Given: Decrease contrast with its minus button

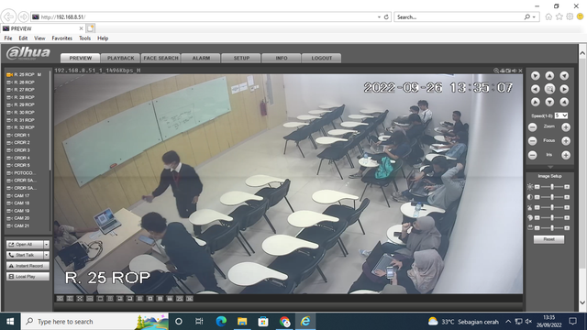Looking at the screenshot, I should (537, 197).
